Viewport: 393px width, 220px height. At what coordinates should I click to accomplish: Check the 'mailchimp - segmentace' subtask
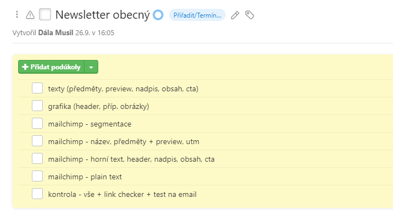(x=37, y=124)
